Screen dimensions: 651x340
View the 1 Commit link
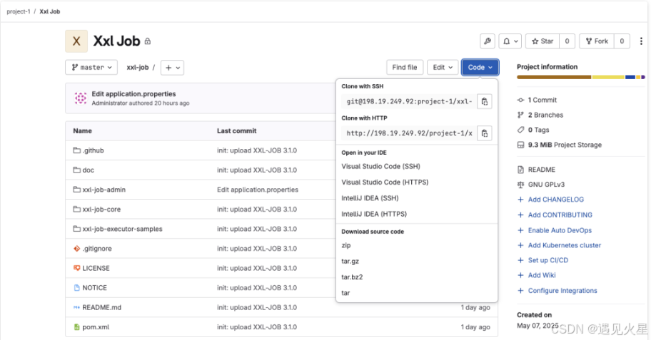click(542, 100)
